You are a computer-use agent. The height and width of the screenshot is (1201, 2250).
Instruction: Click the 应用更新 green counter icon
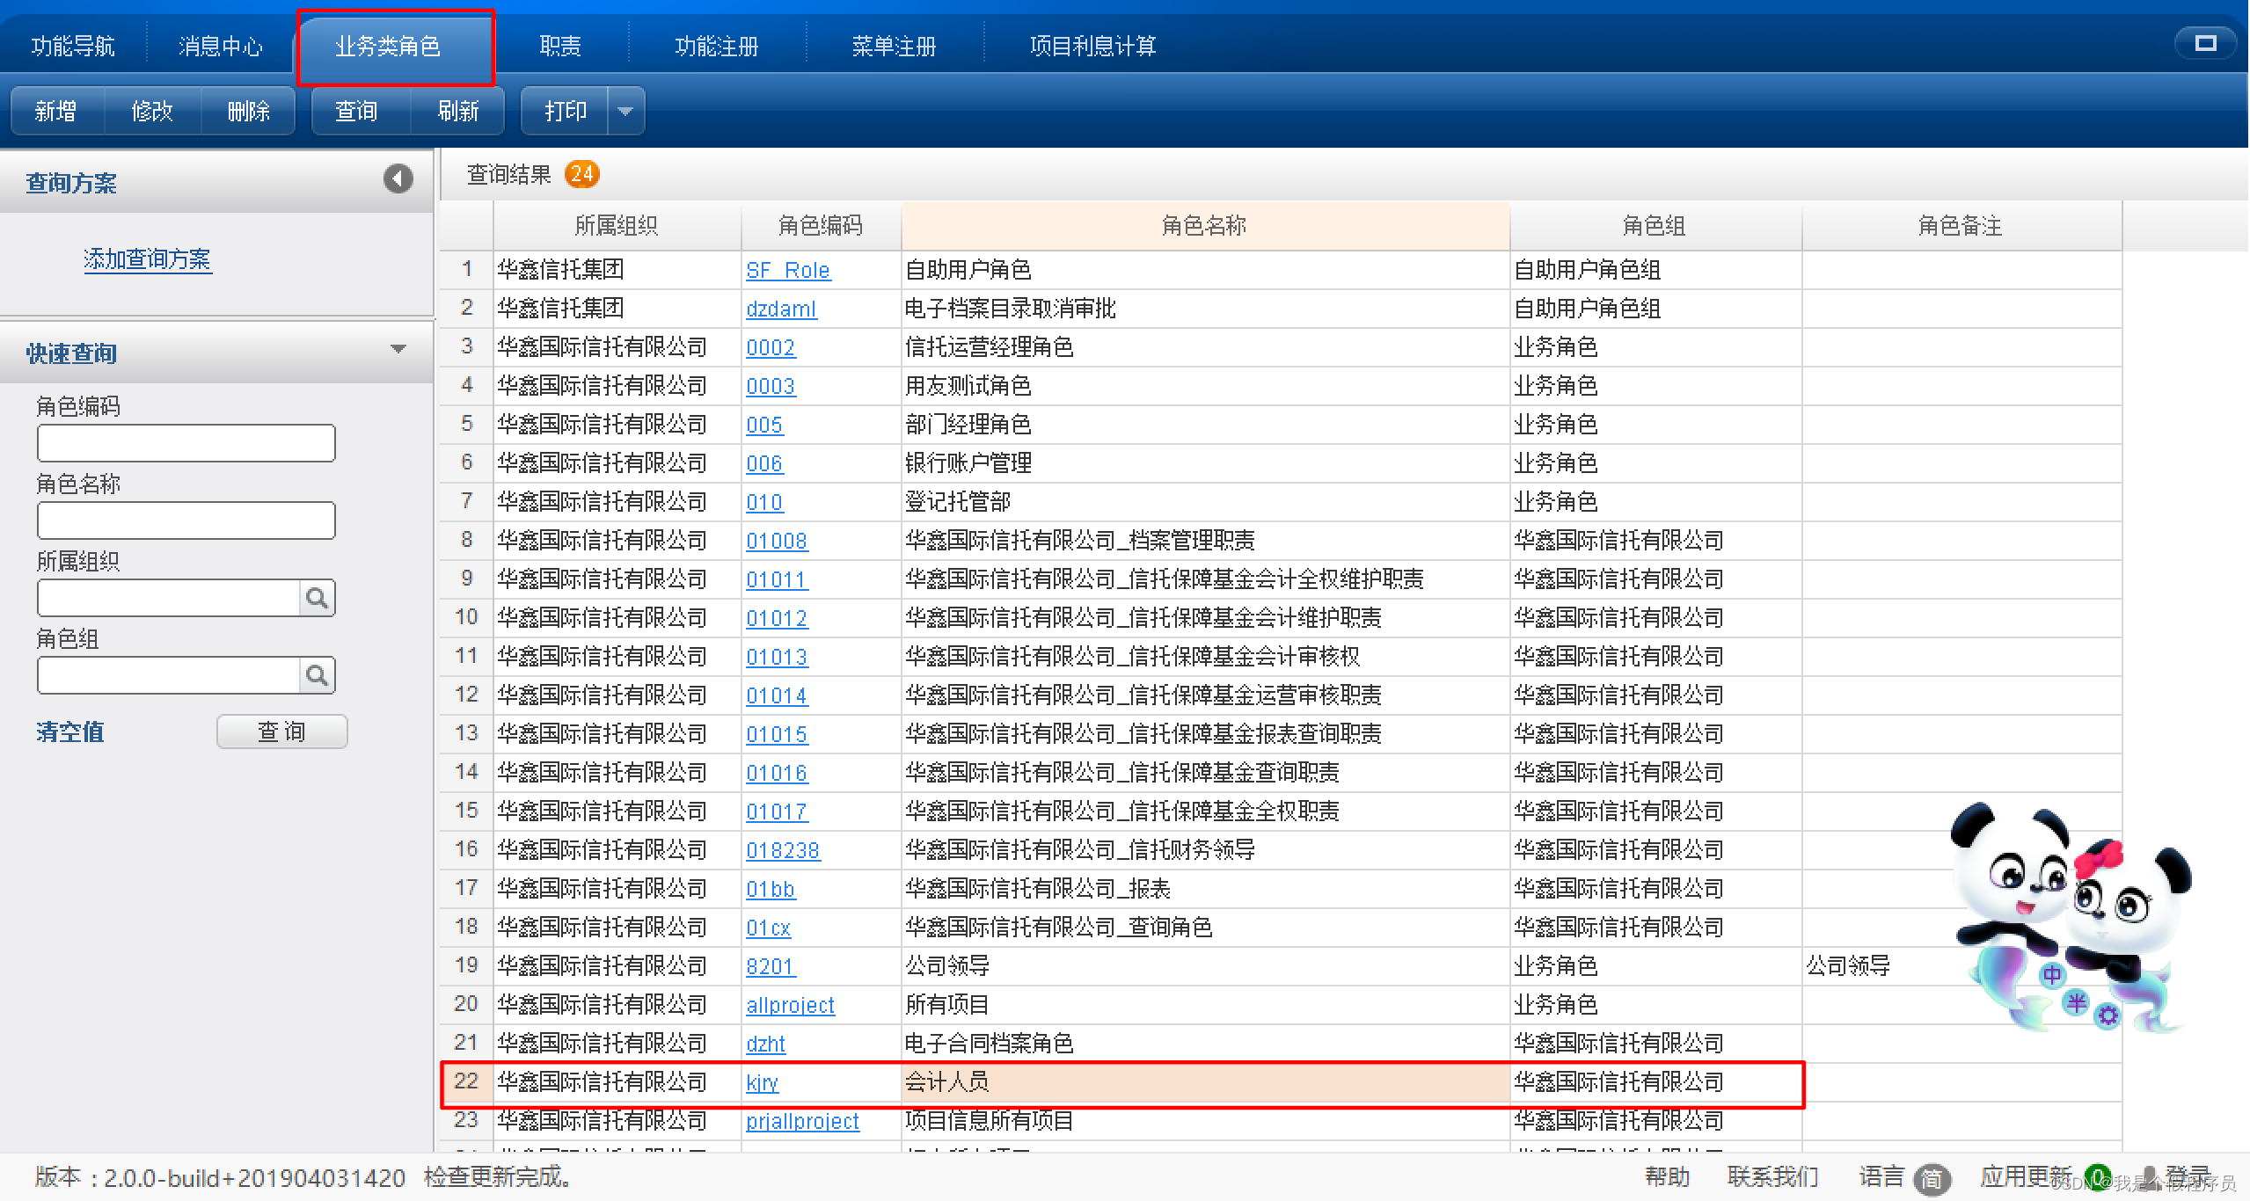[x=2097, y=1176]
